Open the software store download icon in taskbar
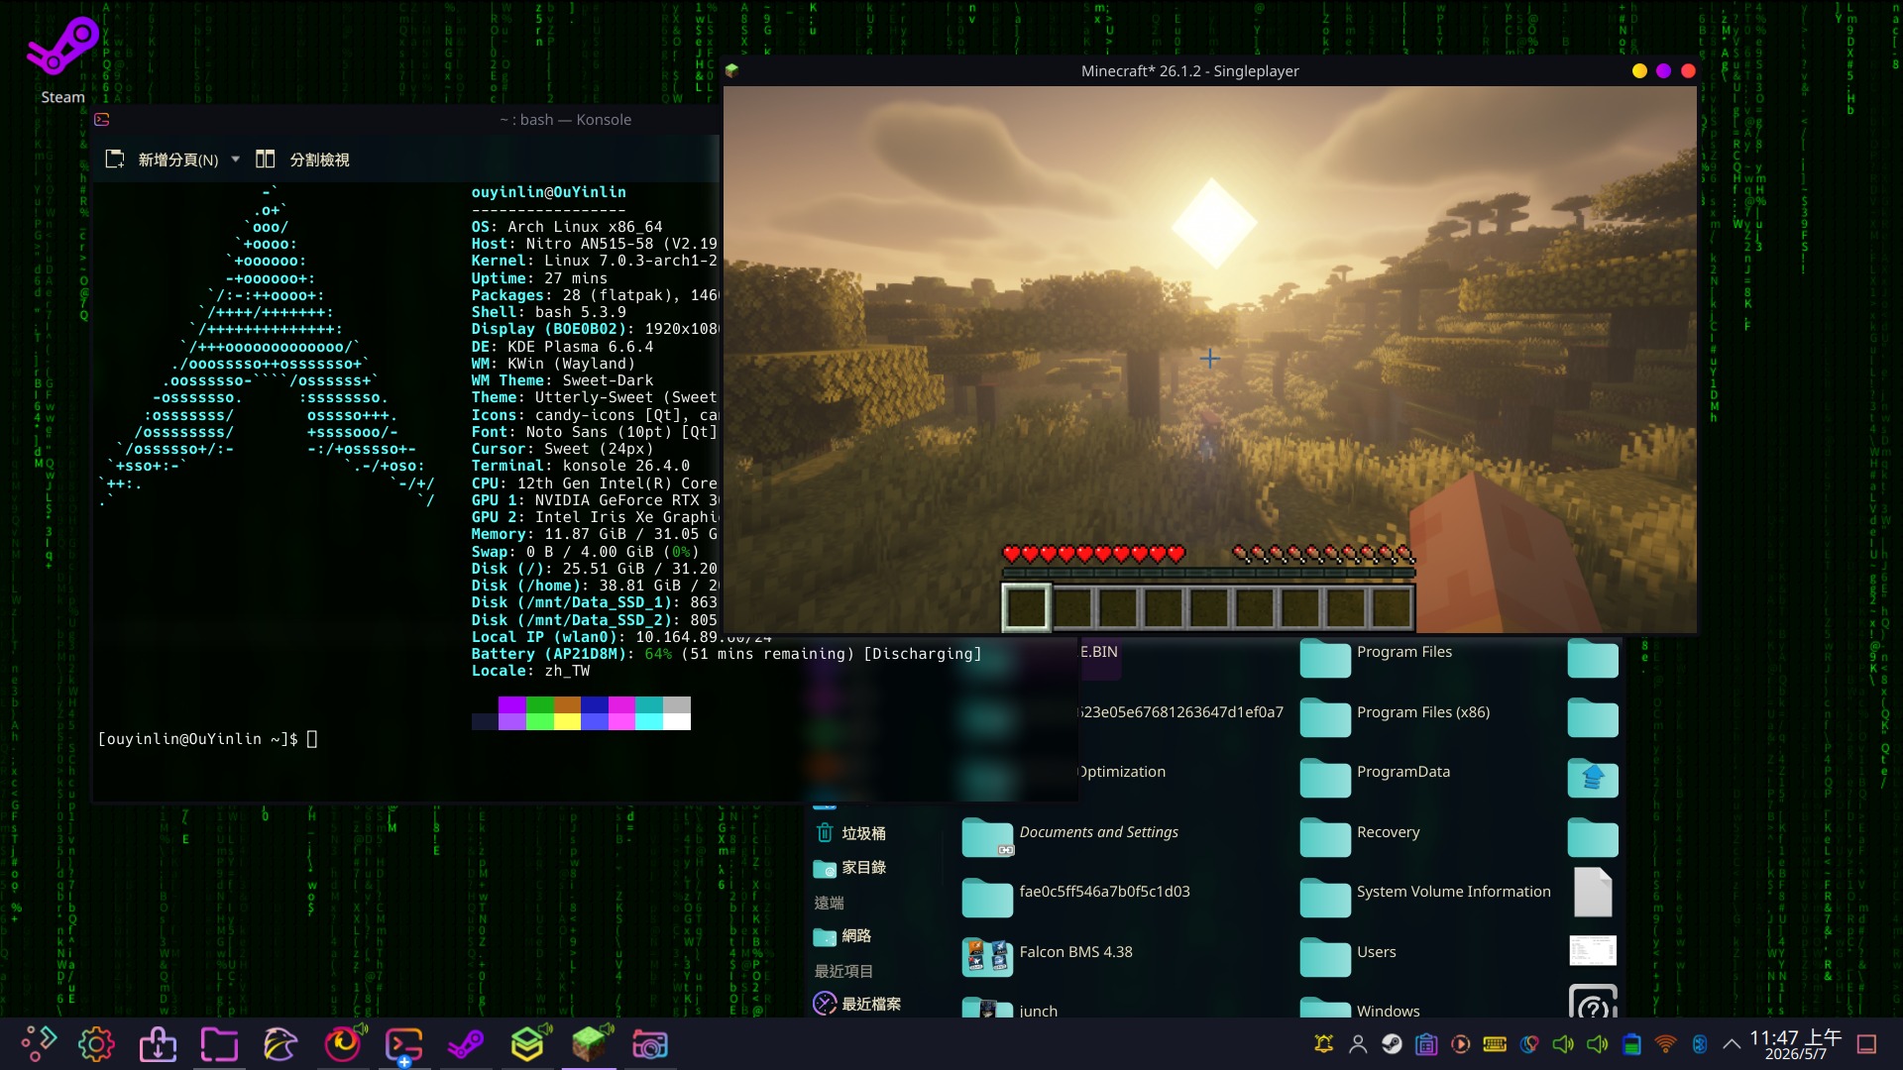 (x=158, y=1044)
